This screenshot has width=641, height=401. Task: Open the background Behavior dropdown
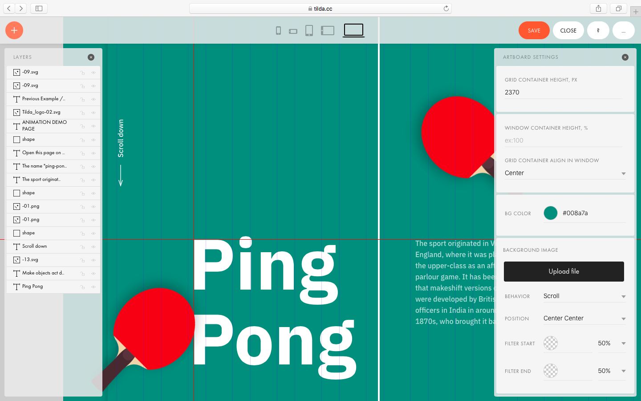(584, 296)
